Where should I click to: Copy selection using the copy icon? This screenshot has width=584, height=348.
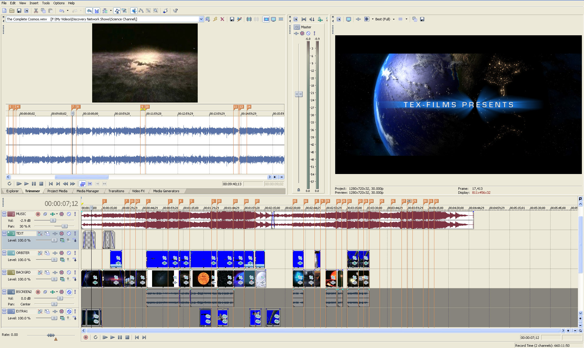(x=43, y=11)
